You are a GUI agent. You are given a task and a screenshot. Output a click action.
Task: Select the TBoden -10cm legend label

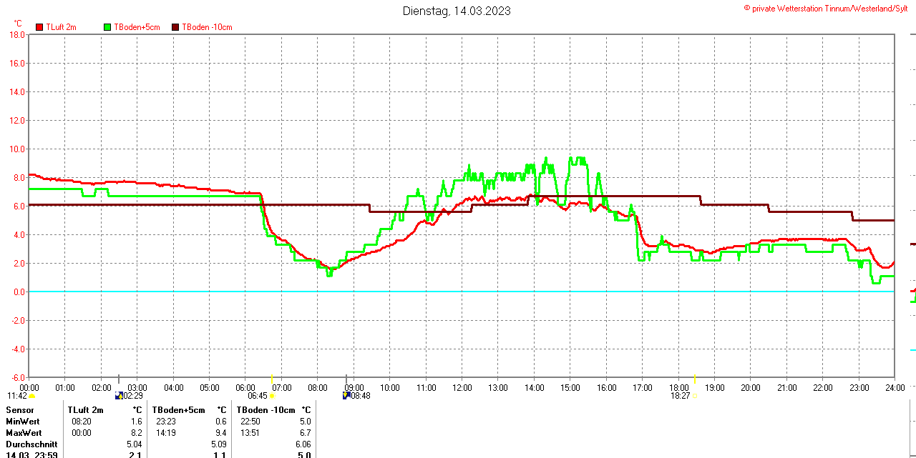pyautogui.click(x=207, y=27)
